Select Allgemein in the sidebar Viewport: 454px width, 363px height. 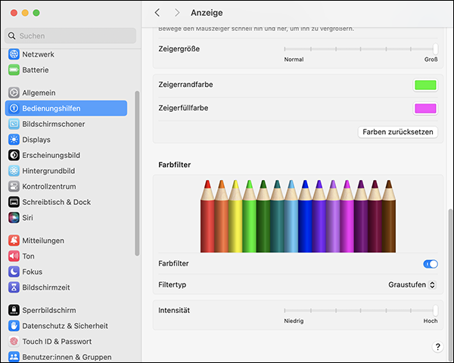[39, 93]
